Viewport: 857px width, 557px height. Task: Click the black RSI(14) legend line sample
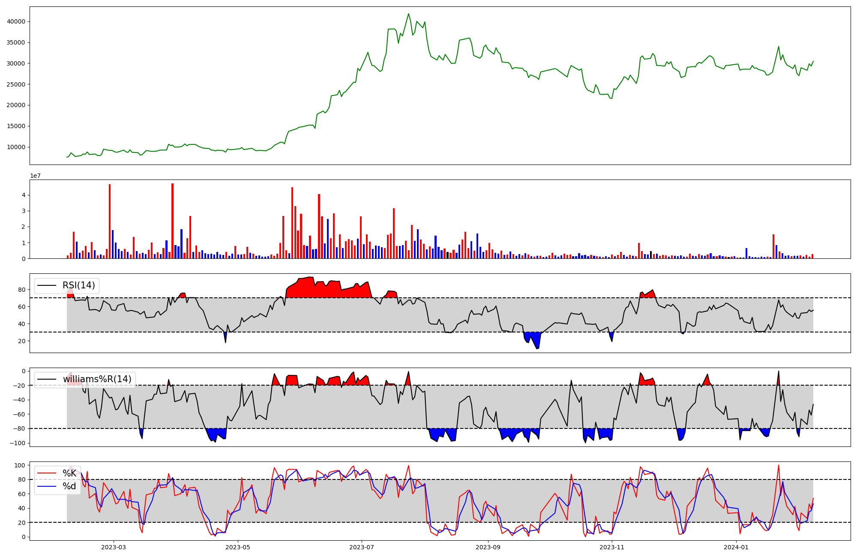47,285
